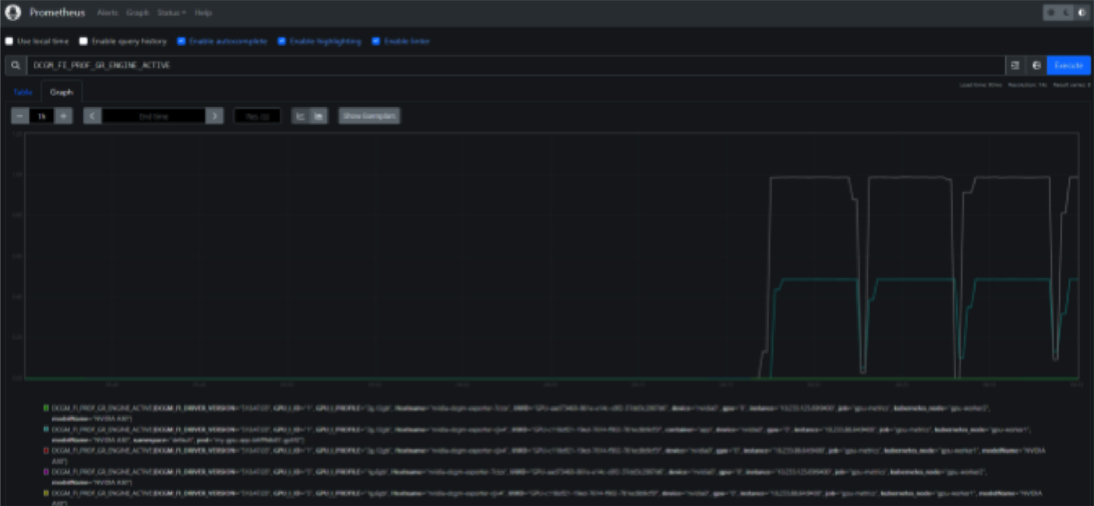The height and width of the screenshot is (506, 1094).
Task: Enable the Use local time checkbox
Action: [9, 41]
